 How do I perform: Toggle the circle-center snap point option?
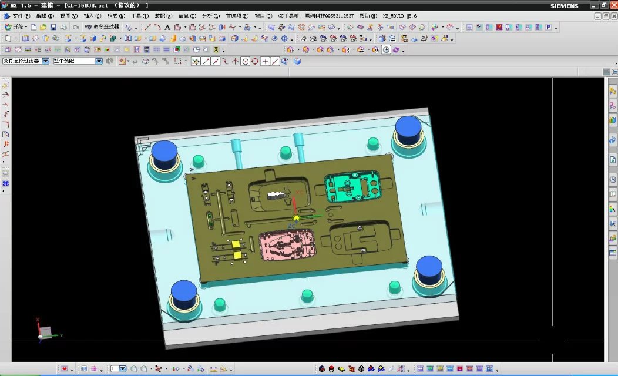click(x=246, y=61)
